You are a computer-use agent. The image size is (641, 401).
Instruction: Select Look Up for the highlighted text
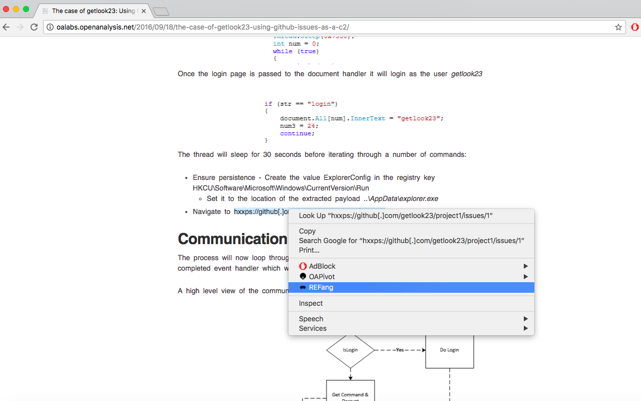[396, 216]
